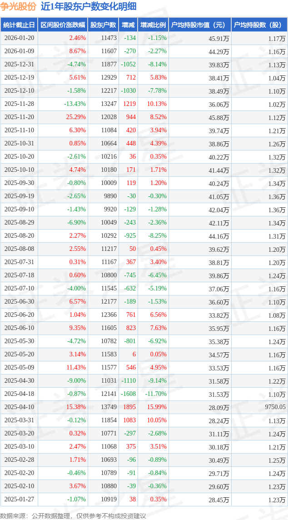Click the 数据来源 disclaimer footer text
The height and width of the screenshot is (520, 288).
pos(73,515)
